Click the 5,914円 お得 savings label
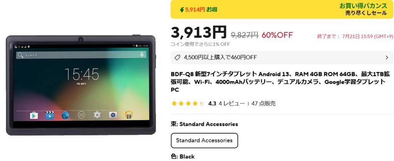The image size is (394, 161). 199,10
